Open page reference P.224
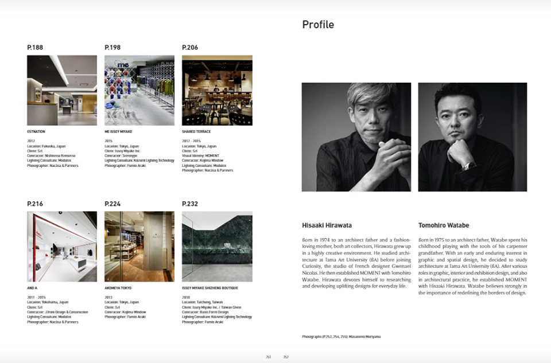The image size is (551, 363). 112,204
